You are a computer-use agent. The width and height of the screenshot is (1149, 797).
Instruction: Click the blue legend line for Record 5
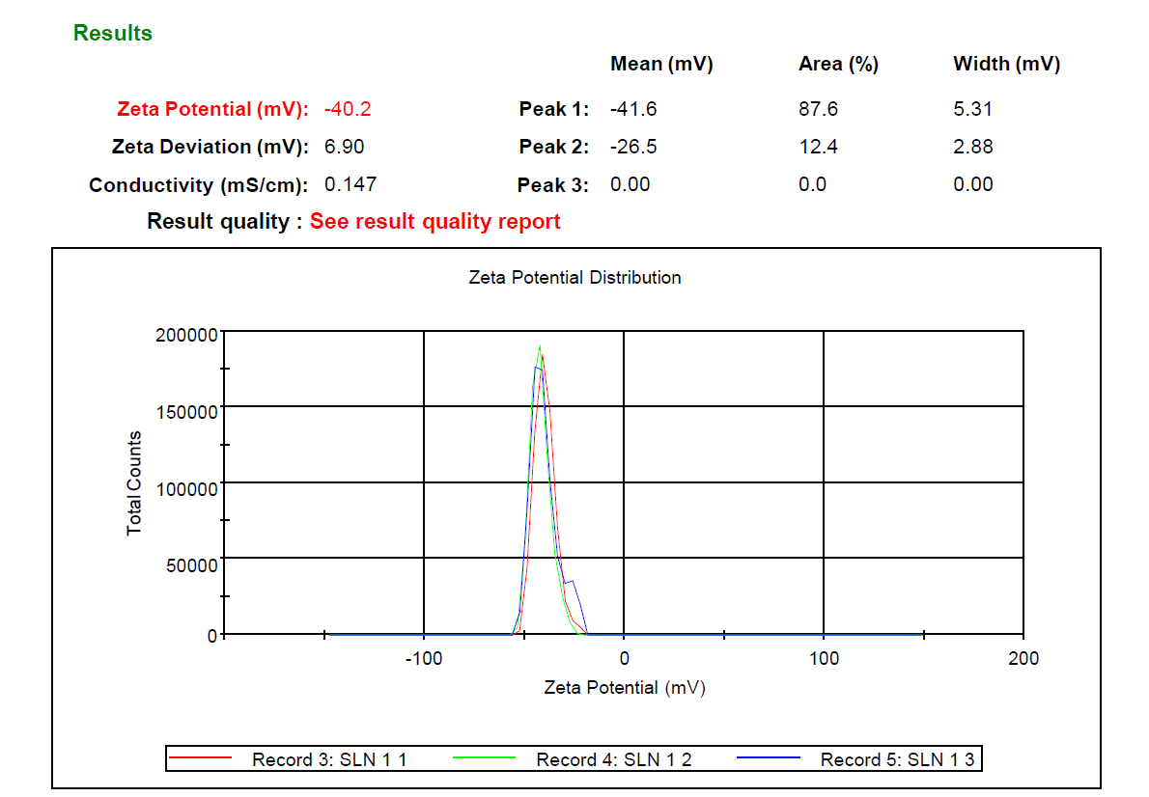(x=769, y=759)
